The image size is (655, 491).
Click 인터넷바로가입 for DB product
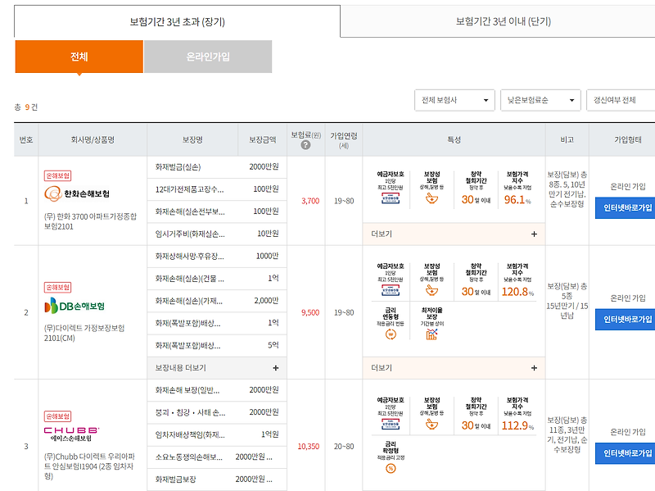[x=626, y=320]
